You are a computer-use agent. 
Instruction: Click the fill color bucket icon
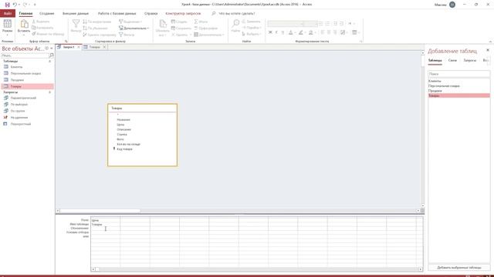310,32
